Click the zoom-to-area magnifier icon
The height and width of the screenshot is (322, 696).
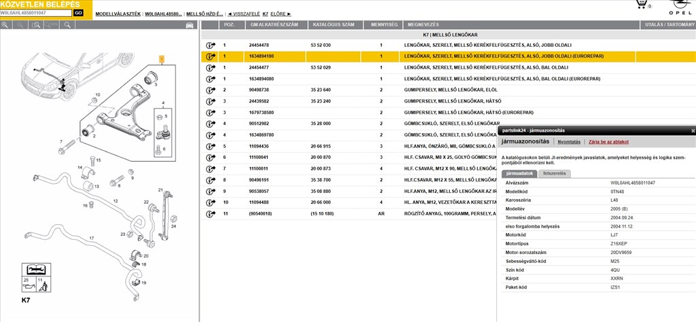(35, 25)
